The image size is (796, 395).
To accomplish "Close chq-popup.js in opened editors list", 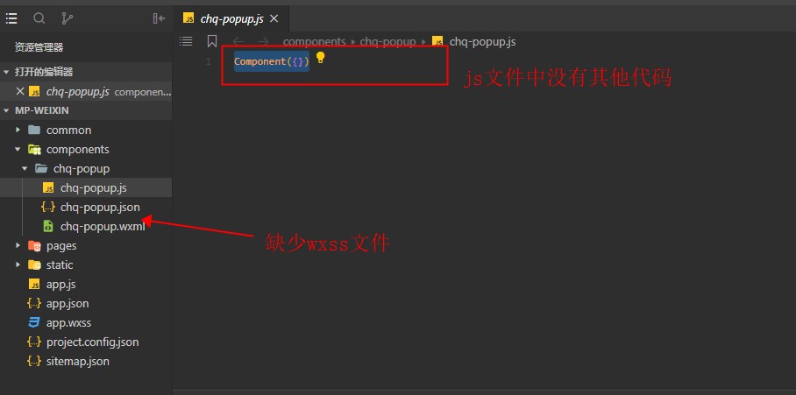I will coord(20,91).
